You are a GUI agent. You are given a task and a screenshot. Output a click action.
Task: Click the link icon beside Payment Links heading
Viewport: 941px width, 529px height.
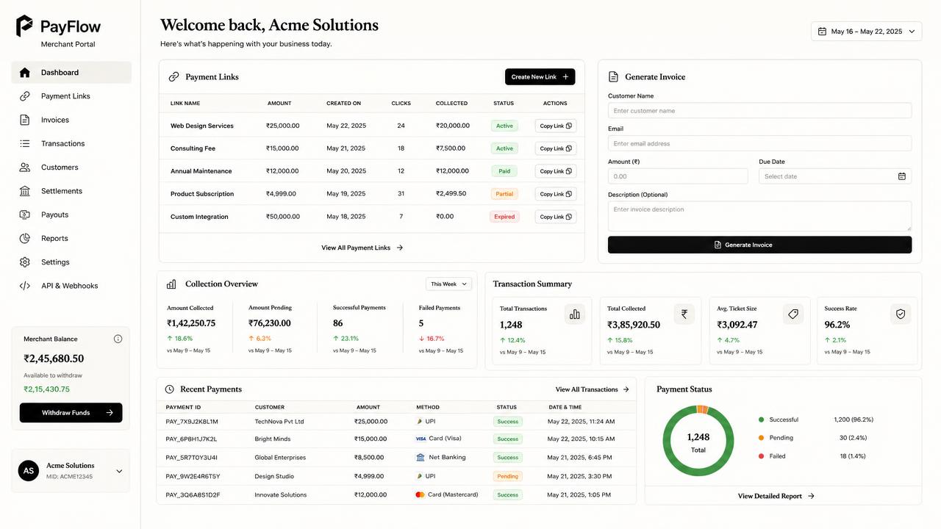(x=174, y=76)
